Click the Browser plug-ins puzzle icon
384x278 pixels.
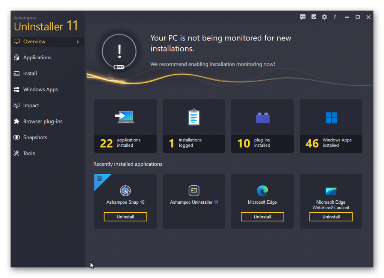pos(16,122)
